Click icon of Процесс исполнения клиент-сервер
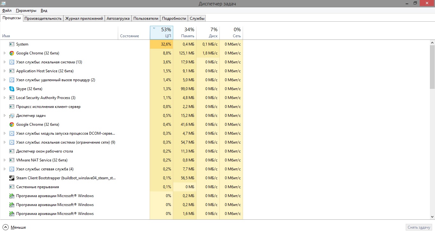 12,107
